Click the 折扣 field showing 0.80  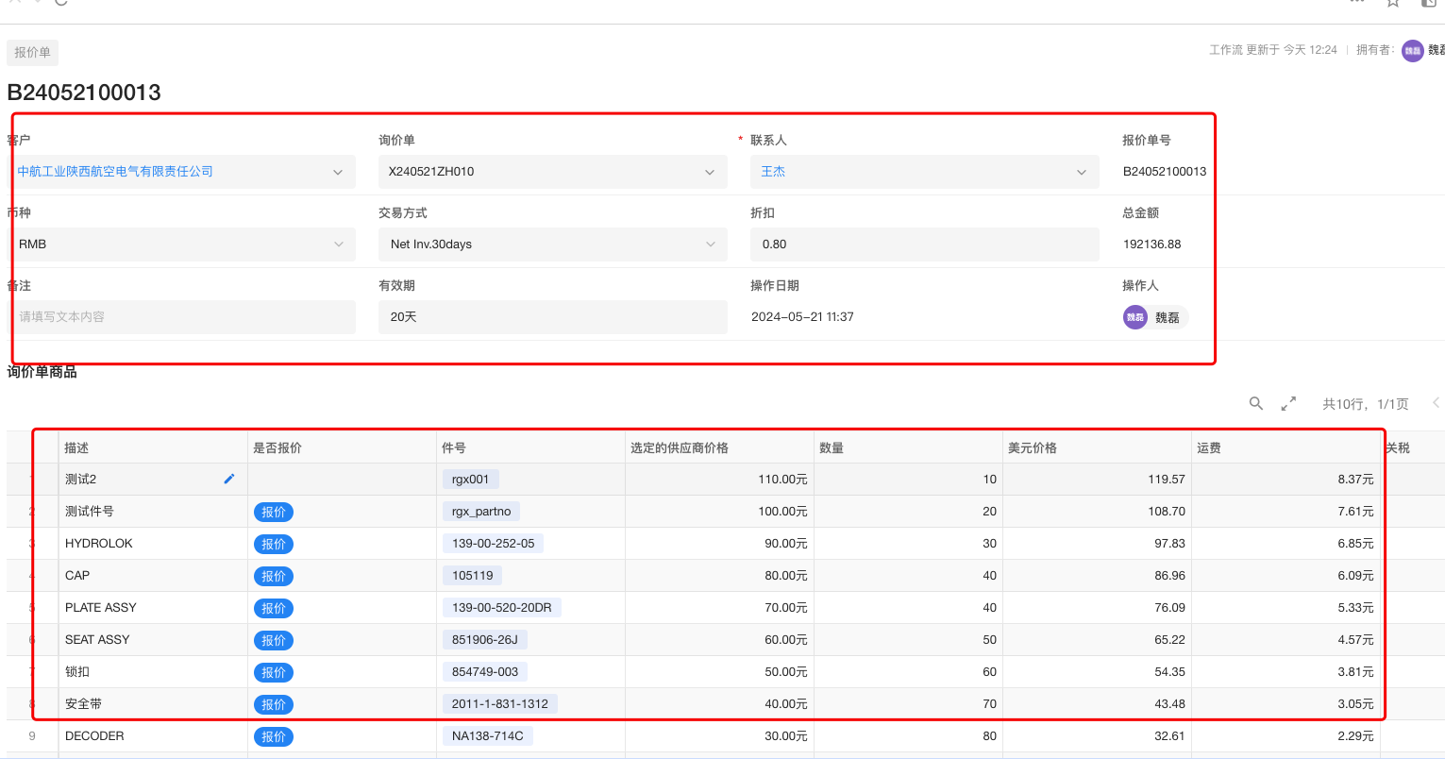coord(923,245)
